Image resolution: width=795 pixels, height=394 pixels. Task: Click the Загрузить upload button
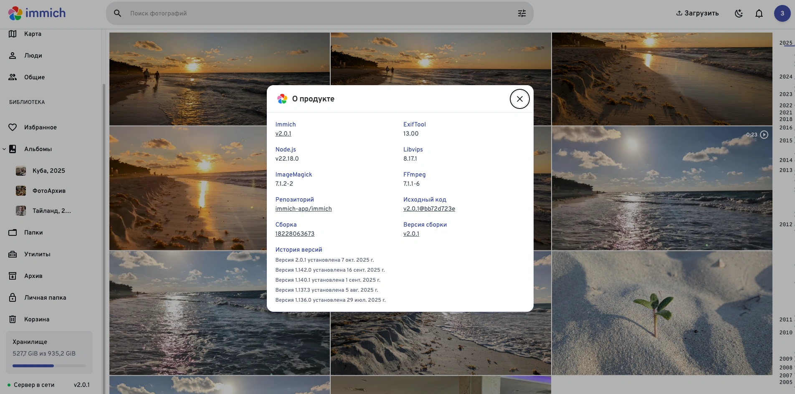pyautogui.click(x=697, y=13)
